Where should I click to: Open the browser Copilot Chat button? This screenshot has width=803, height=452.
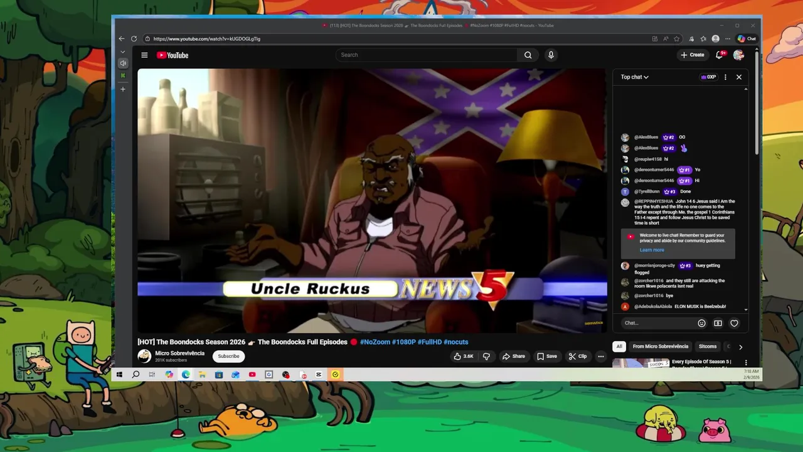point(747,39)
